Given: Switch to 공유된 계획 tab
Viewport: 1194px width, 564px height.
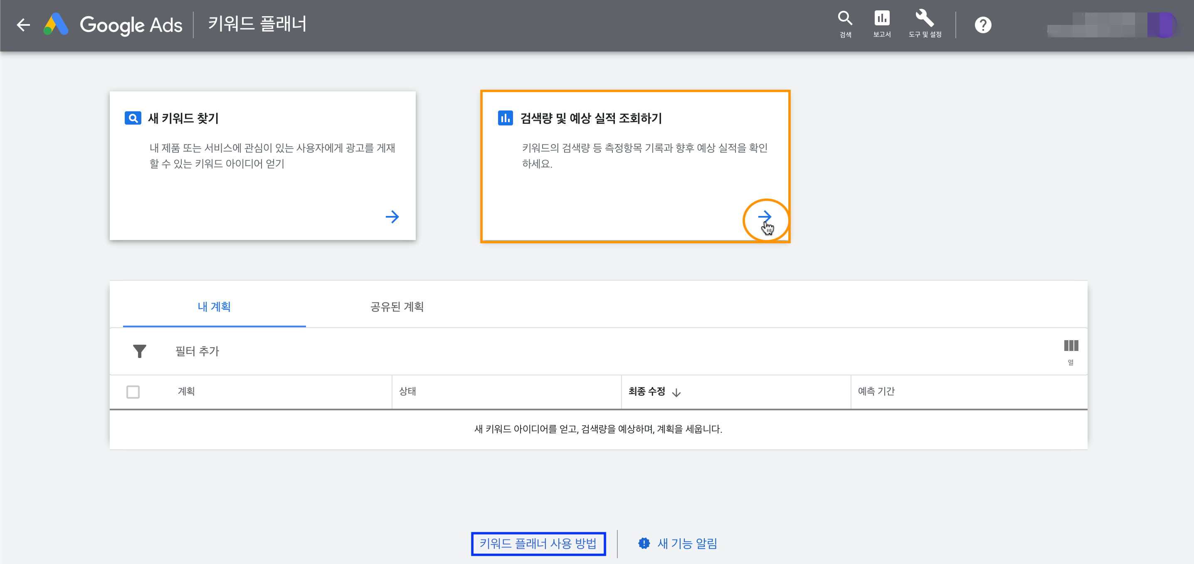Looking at the screenshot, I should pos(397,307).
